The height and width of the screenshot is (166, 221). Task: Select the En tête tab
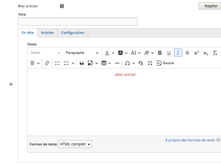28,33
